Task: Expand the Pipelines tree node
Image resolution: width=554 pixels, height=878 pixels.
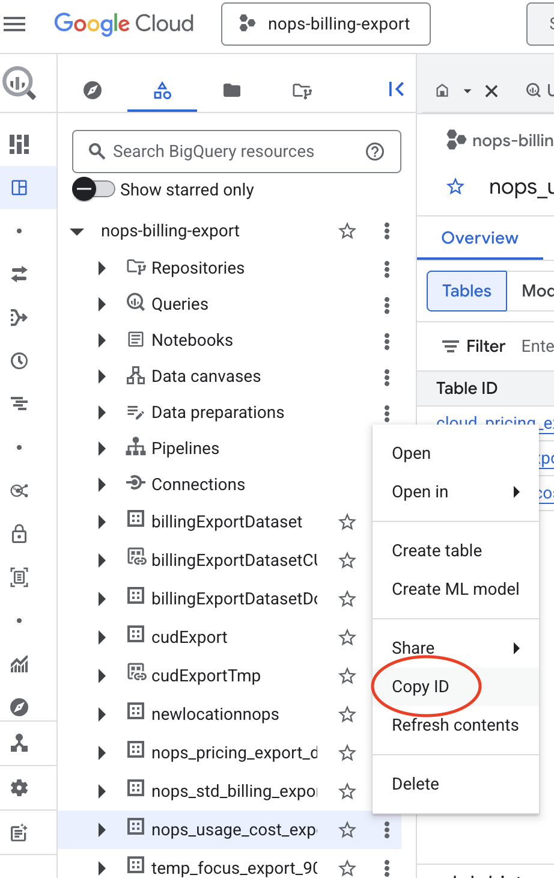Action: 101,448
